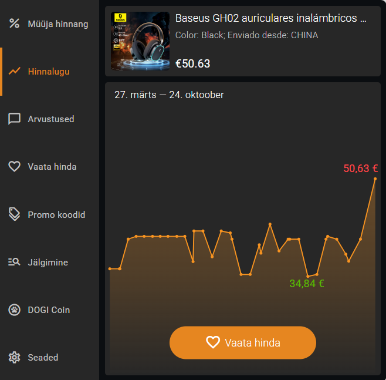Click the first data point on price chart
Image resolution: width=386 pixels, height=380 pixels.
coord(110,268)
